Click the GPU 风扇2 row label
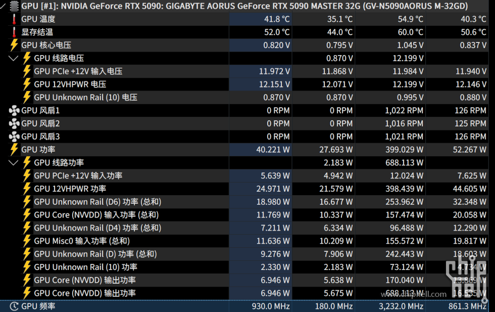Image resolution: width=495 pixels, height=312 pixels. pos(40,123)
